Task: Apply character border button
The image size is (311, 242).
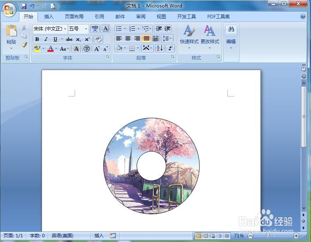Action: (x=105, y=28)
